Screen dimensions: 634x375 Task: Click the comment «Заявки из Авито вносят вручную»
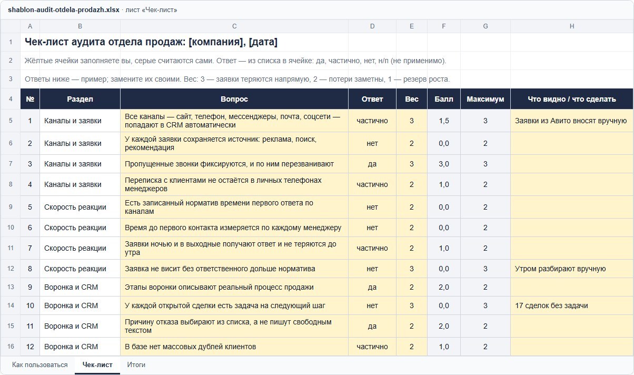click(571, 121)
